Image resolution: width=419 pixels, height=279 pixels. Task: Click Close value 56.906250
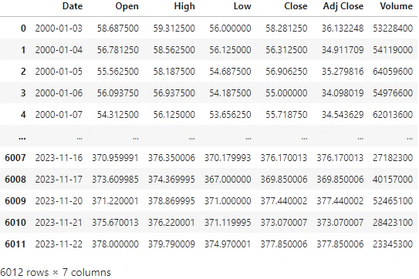click(x=286, y=72)
